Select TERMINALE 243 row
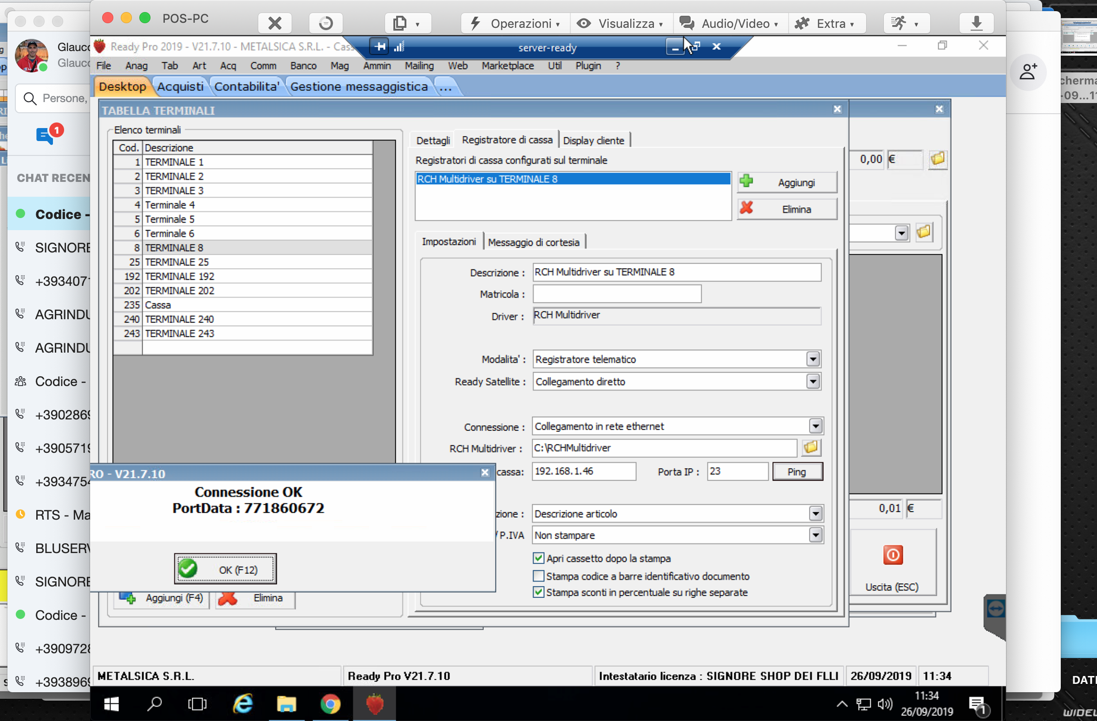Viewport: 1097px width, 721px height. [243, 333]
